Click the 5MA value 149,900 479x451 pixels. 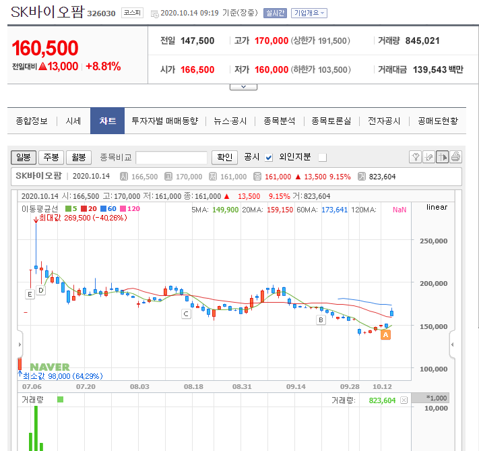pyautogui.click(x=226, y=210)
